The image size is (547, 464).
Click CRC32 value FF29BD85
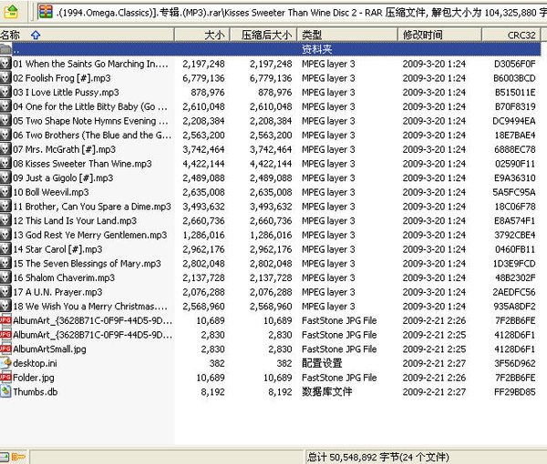click(x=514, y=392)
